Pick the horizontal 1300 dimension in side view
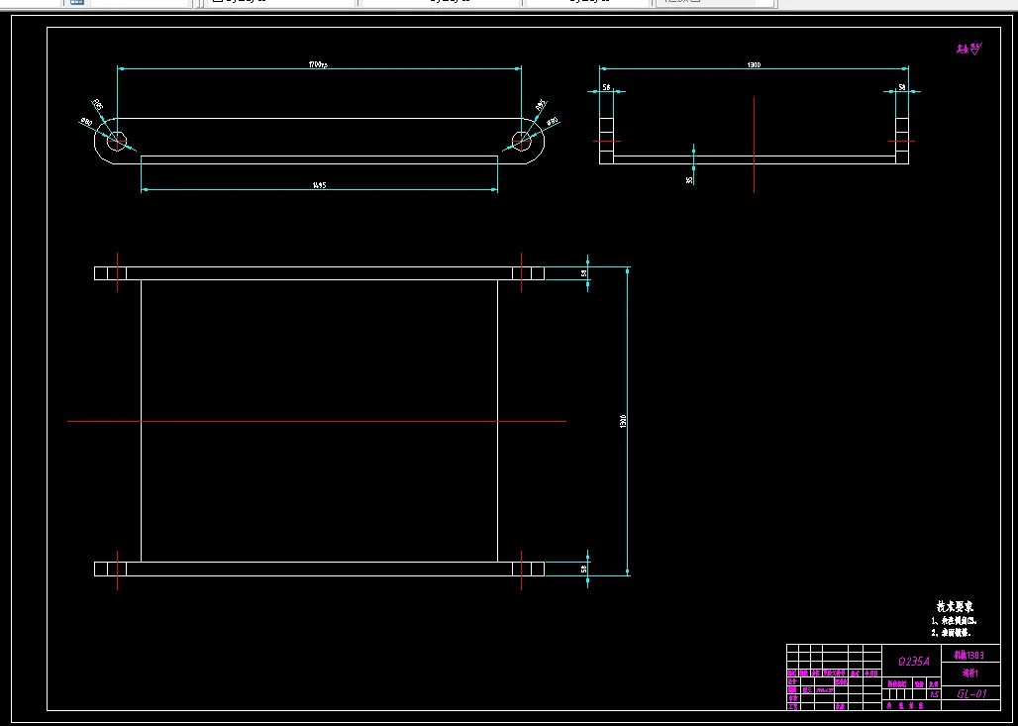Viewport: 1018px width, 726px height. [x=754, y=65]
